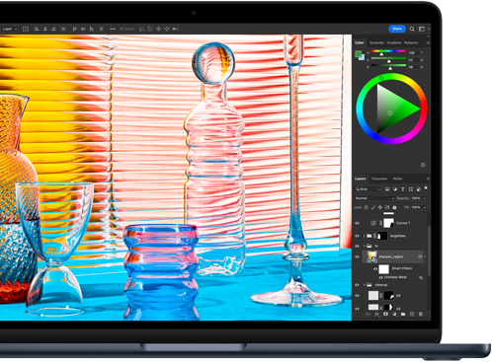Hide the Unsharp Mask smart filter
Screen dimensions: 492x362
tap(380, 277)
